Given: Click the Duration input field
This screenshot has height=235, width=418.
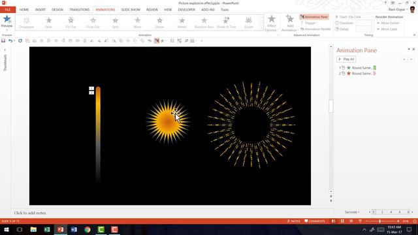Looking at the screenshot, I should coord(364,23).
